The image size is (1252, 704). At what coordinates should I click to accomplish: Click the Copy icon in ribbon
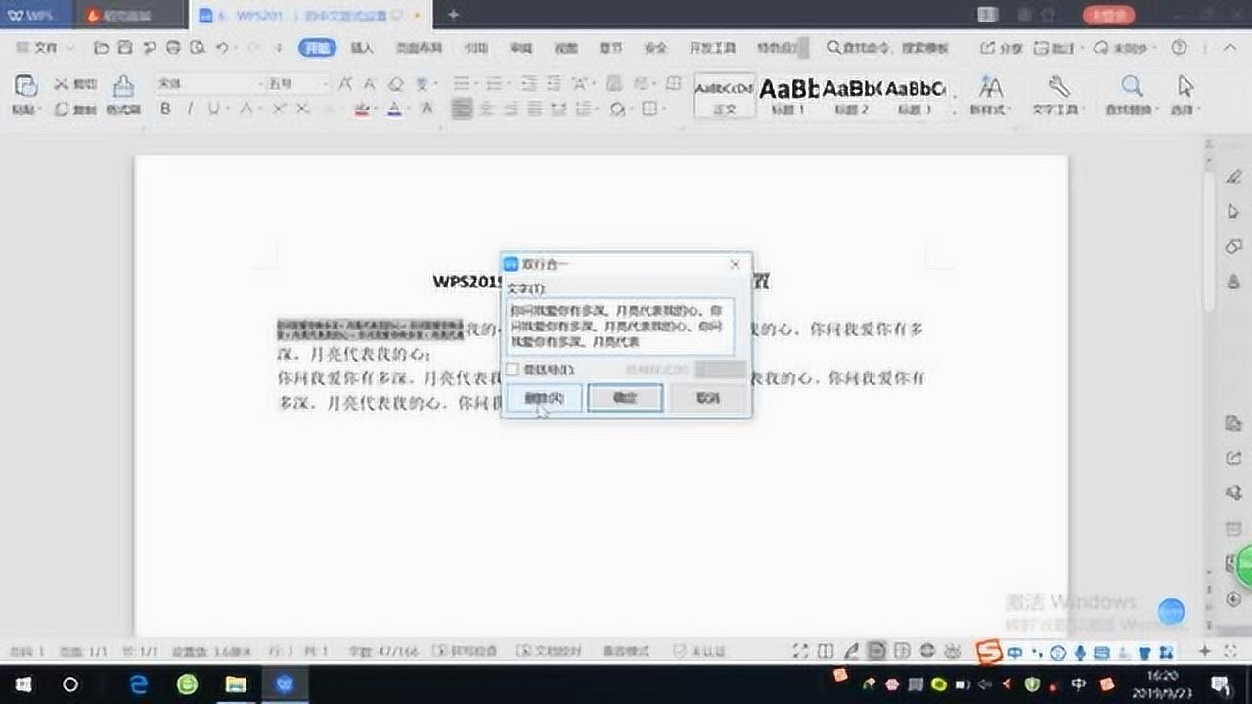[61, 110]
